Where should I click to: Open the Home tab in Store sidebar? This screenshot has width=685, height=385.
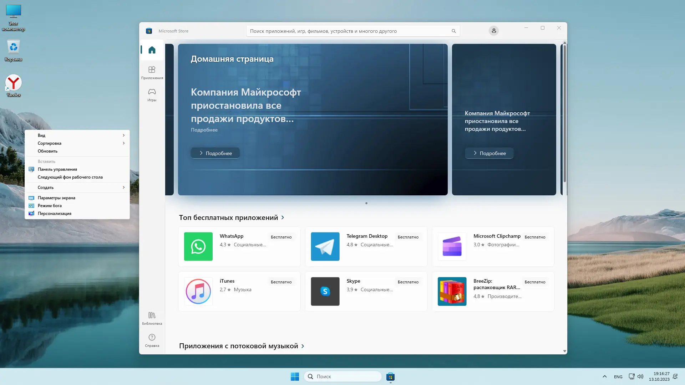point(152,50)
